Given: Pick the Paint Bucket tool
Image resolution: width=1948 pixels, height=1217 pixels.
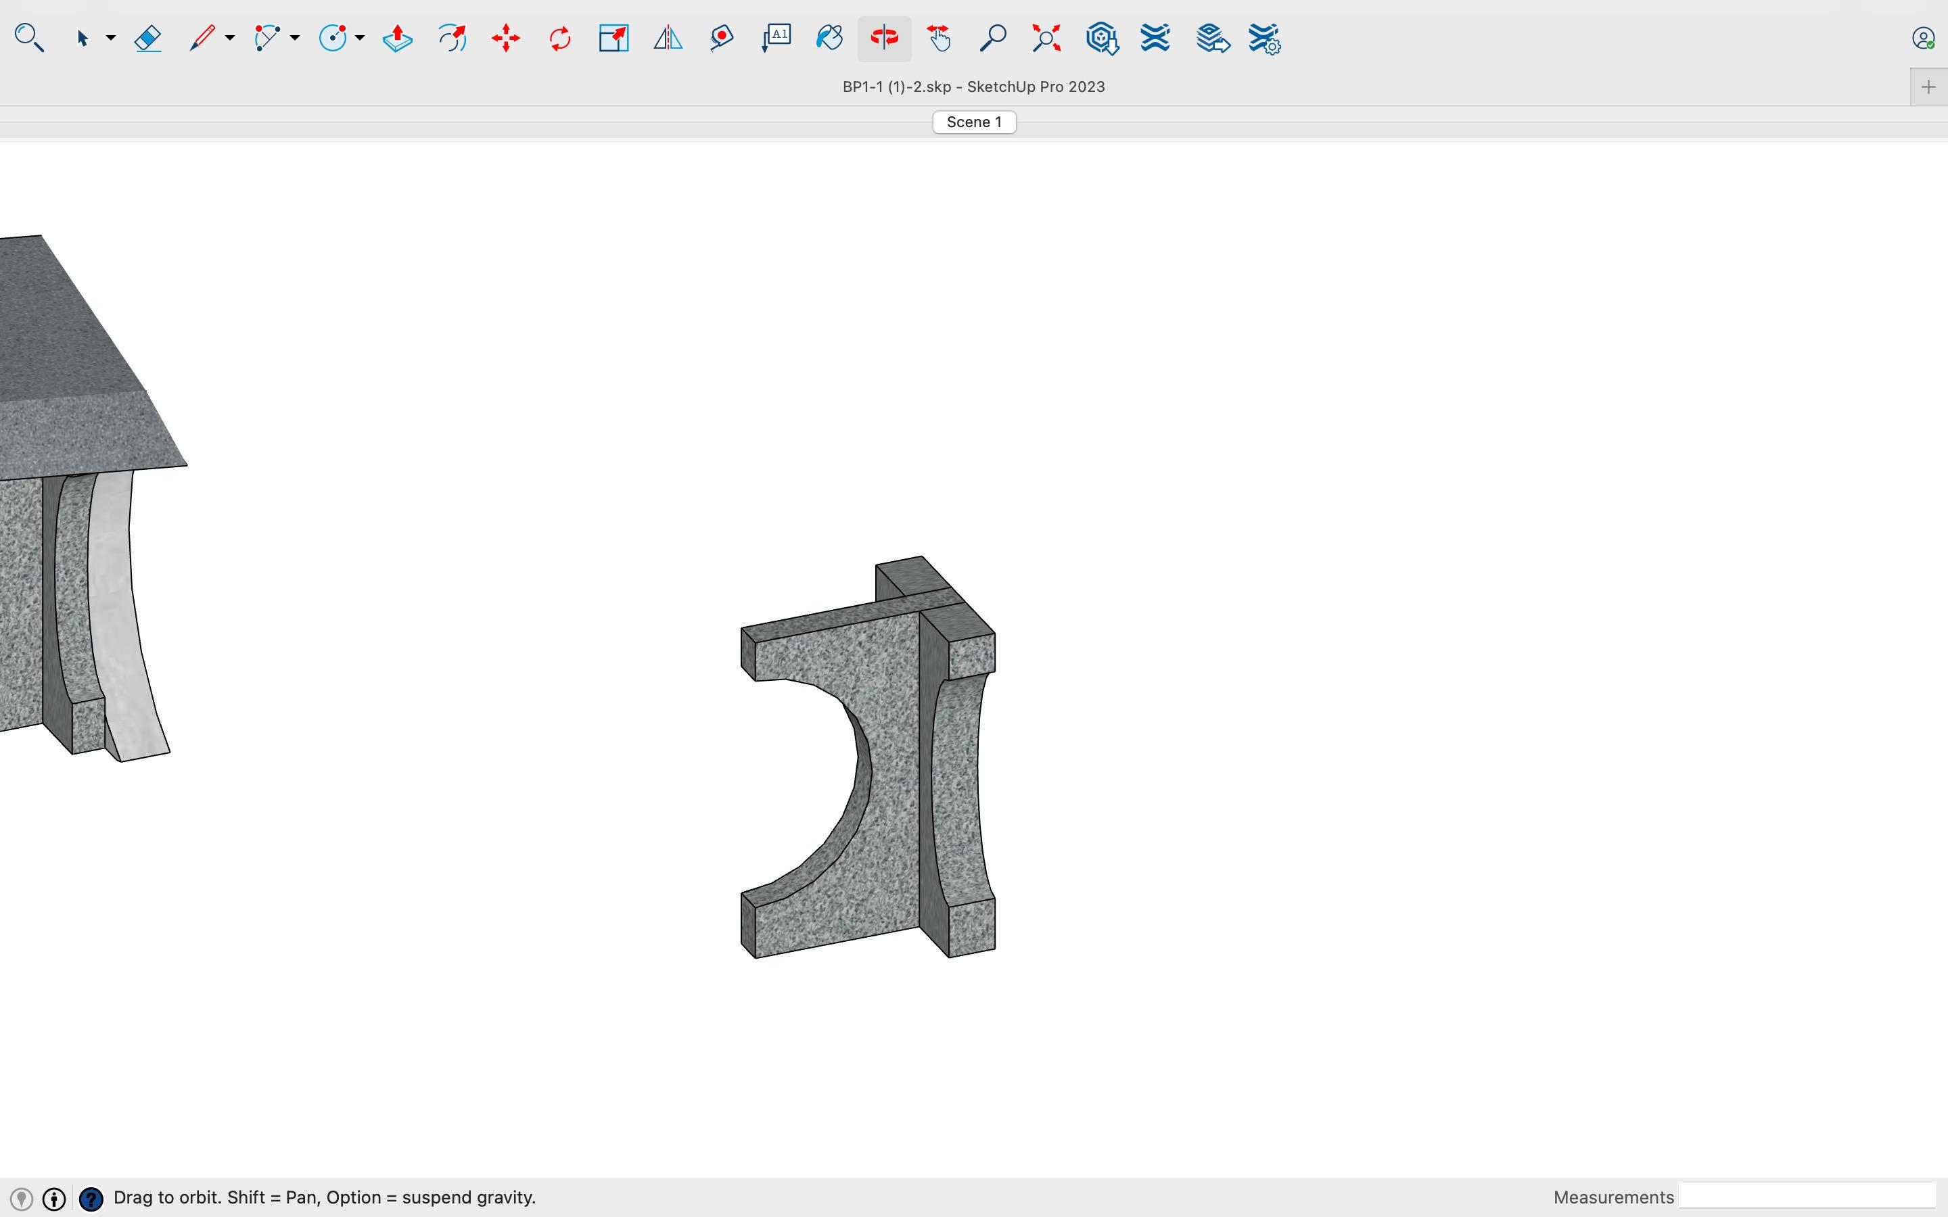Looking at the screenshot, I should (x=829, y=38).
